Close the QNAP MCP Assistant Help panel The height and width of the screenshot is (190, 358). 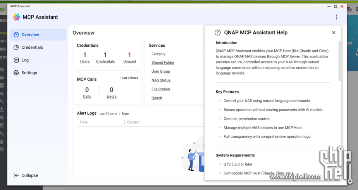coord(334,32)
